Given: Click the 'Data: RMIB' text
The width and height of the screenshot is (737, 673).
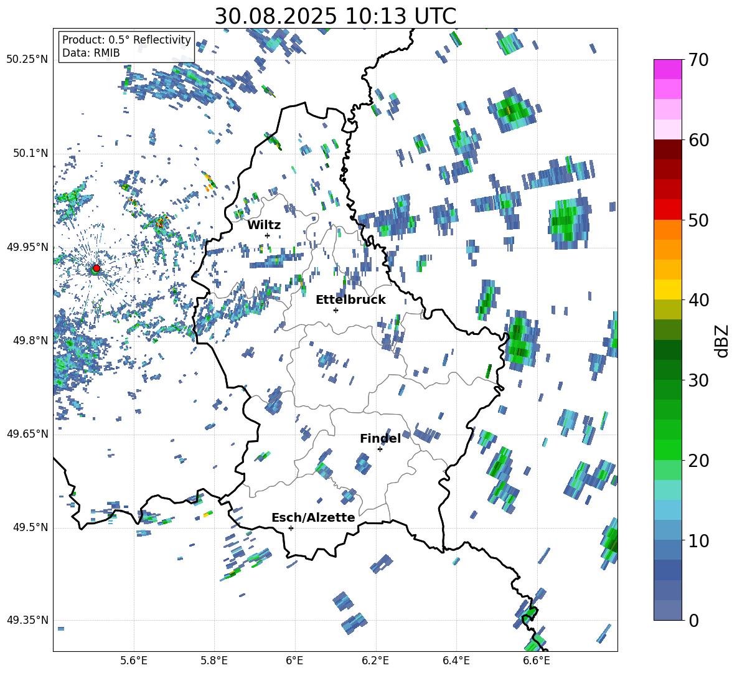Looking at the screenshot, I should pos(91,53).
